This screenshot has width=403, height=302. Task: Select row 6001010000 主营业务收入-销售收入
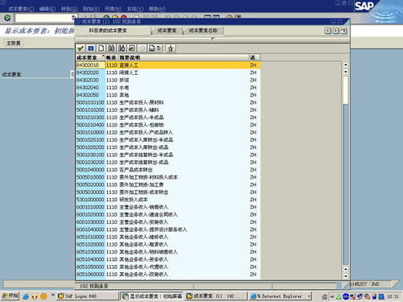click(168, 207)
